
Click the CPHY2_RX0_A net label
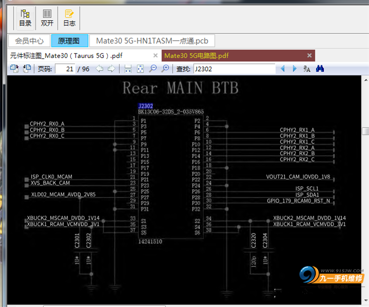[x=47, y=124]
